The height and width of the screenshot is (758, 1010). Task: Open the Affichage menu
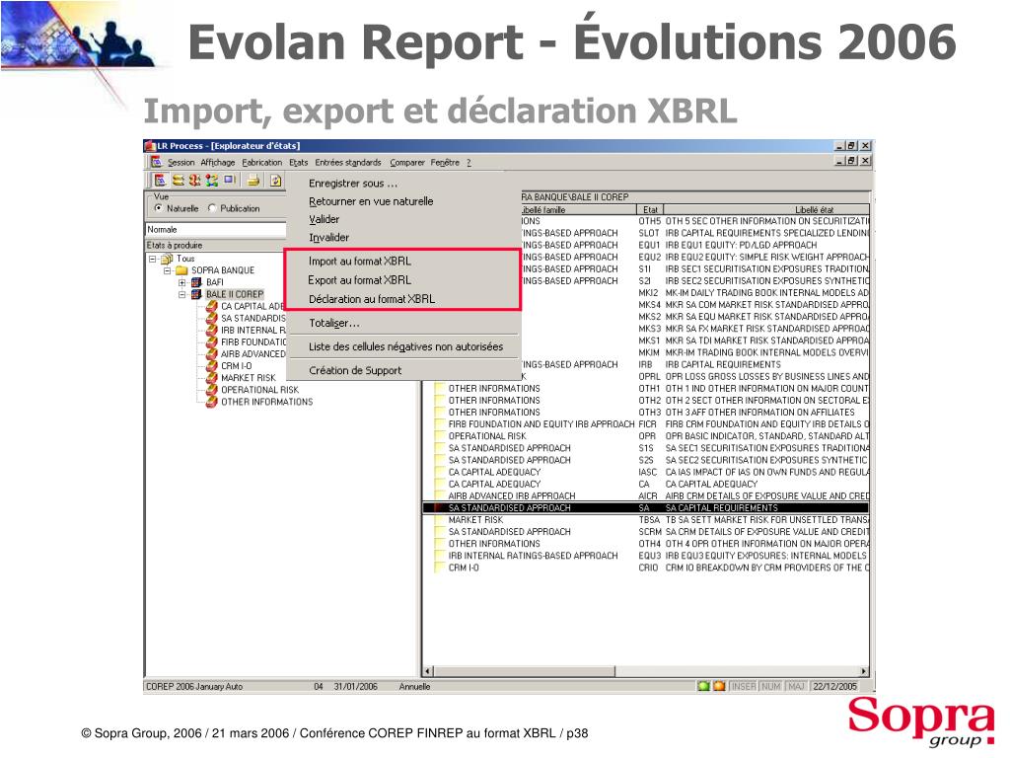(x=218, y=163)
